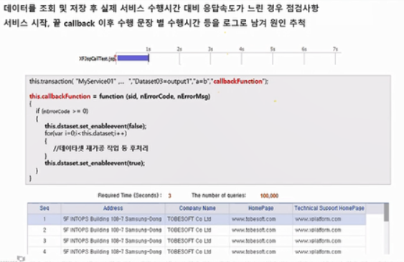Select Seq cell 2 in grid

44,230
